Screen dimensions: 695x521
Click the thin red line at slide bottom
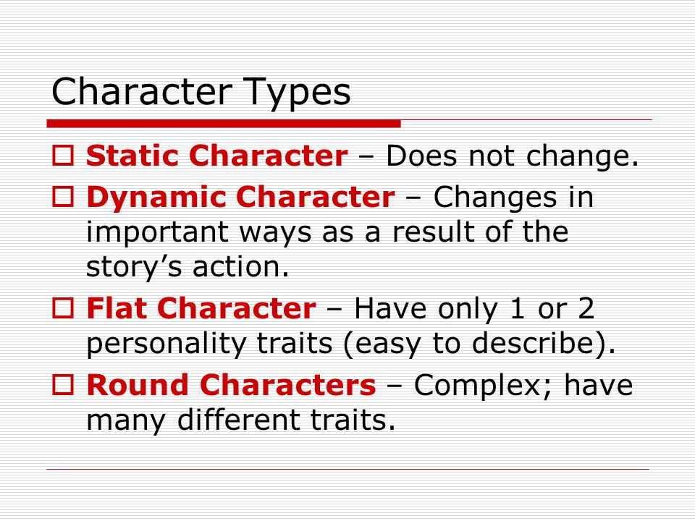(348, 469)
